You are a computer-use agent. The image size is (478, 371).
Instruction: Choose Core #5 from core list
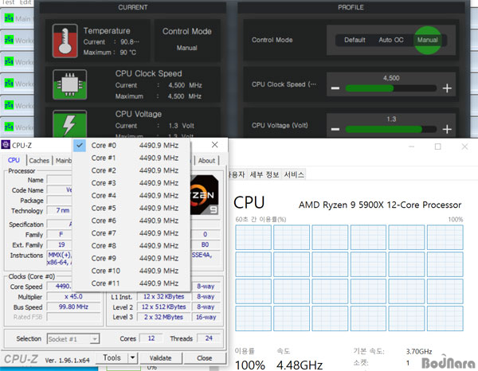pyautogui.click(x=131, y=208)
